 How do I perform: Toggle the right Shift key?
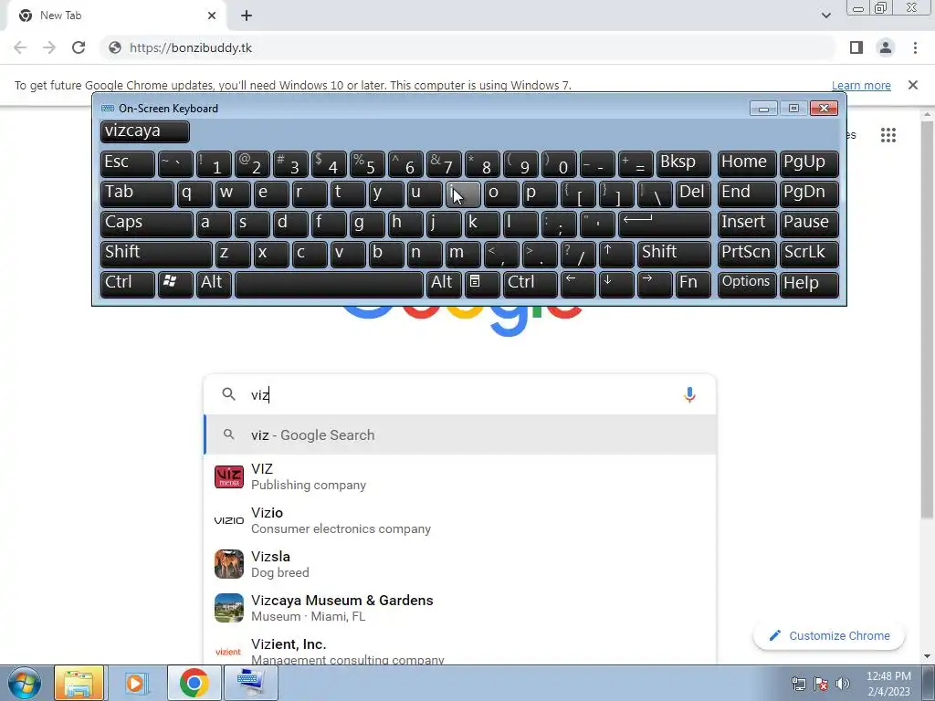click(x=674, y=254)
